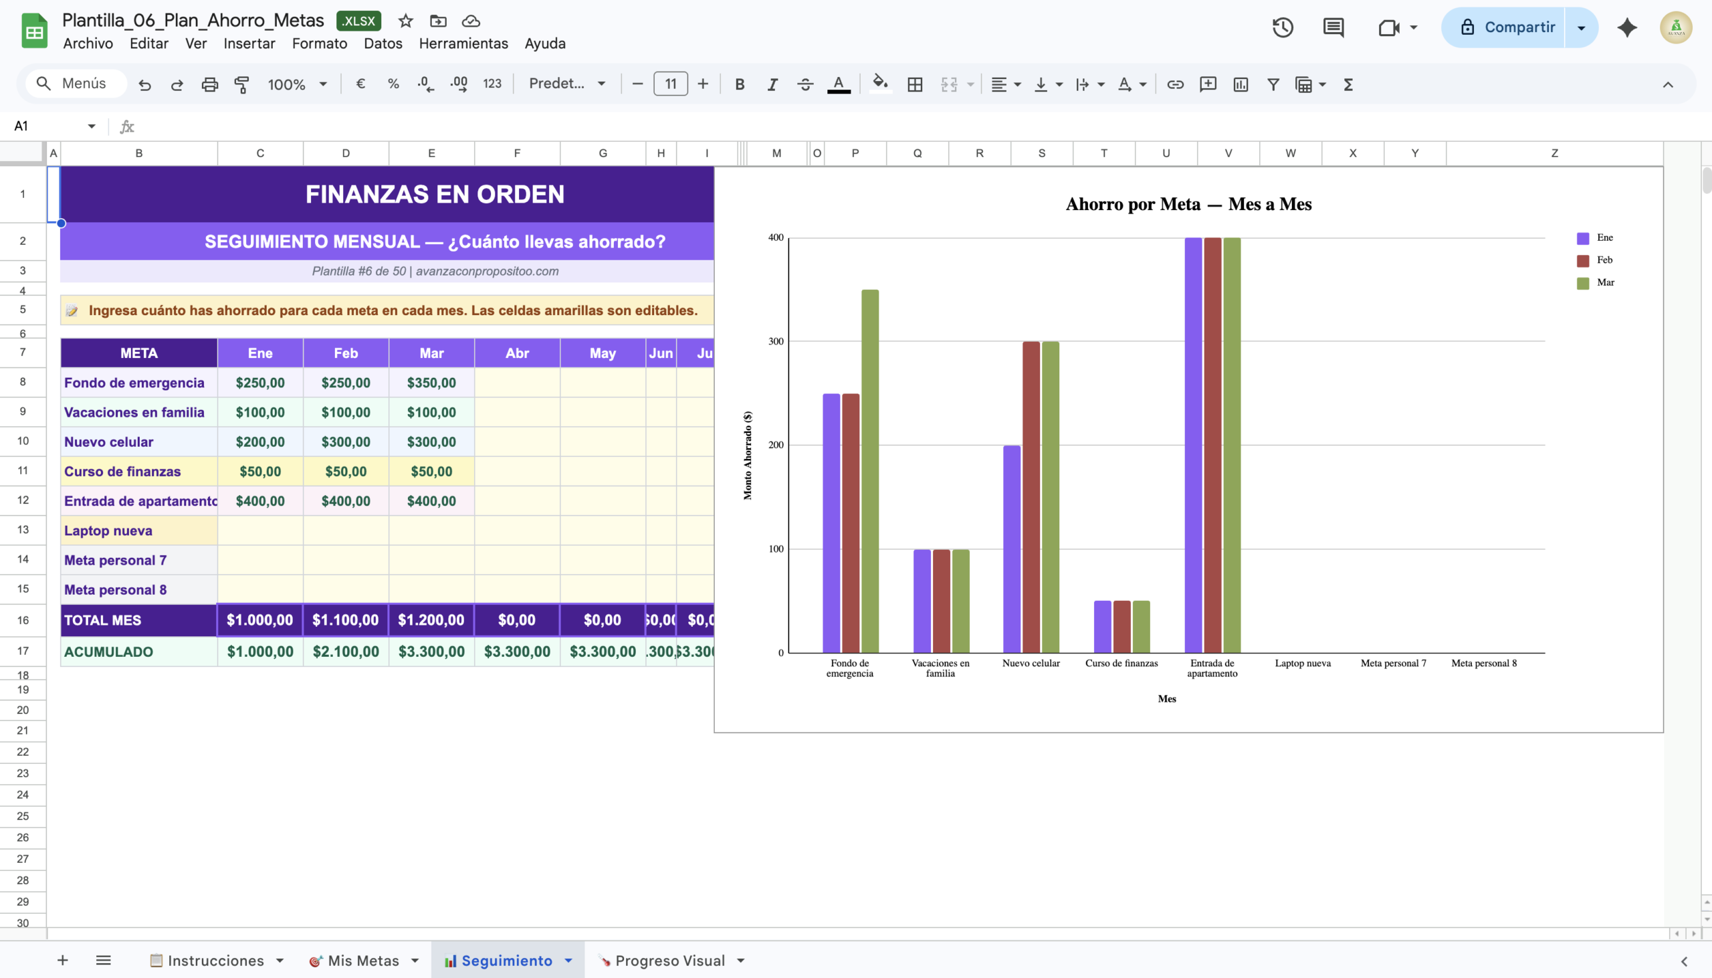Open comments speech bubble icon

click(x=1333, y=27)
